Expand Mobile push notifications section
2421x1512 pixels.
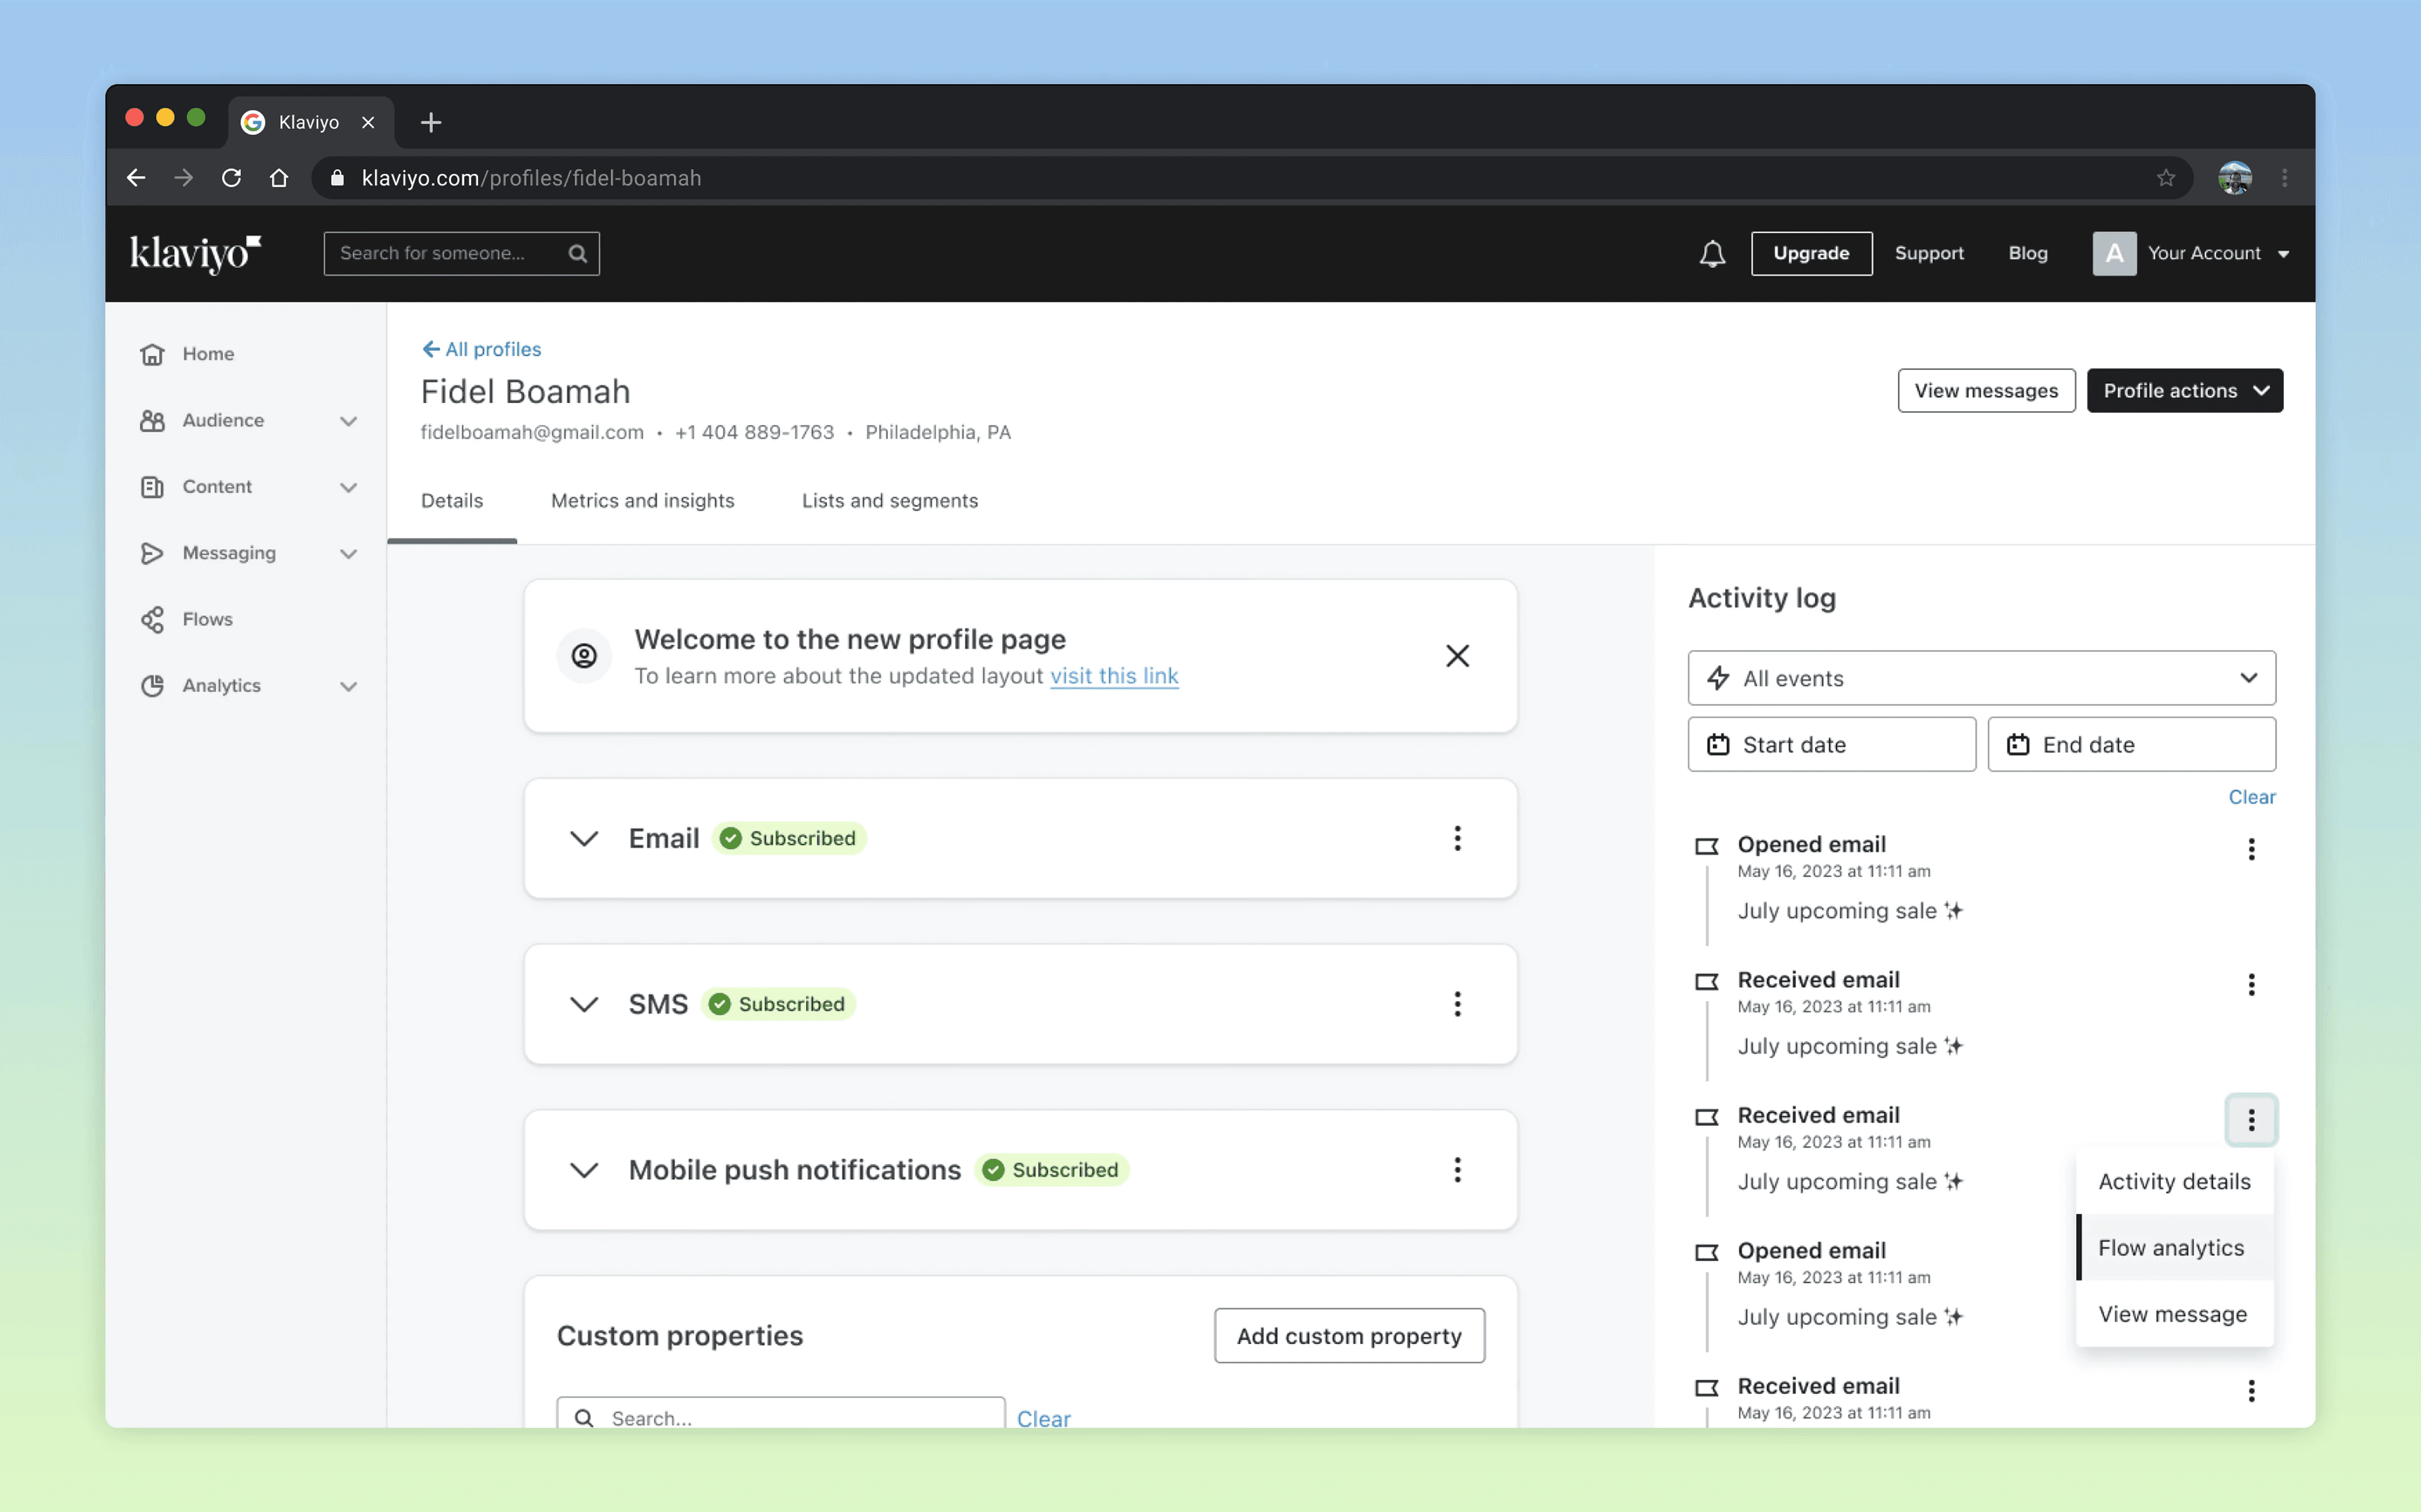pyautogui.click(x=584, y=1170)
